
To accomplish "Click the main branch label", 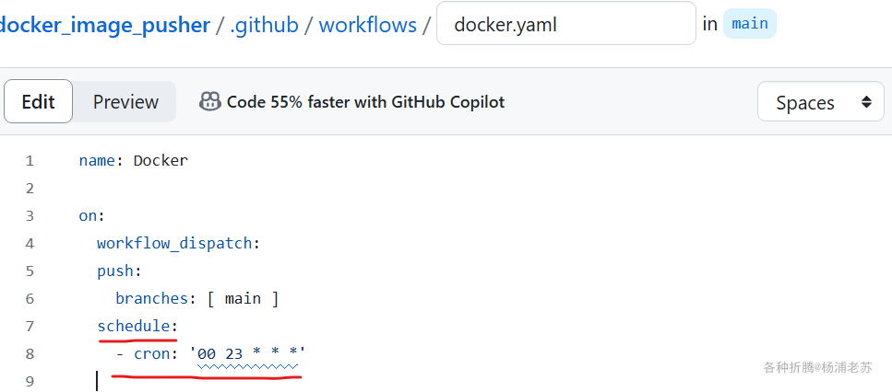I will coord(750,24).
